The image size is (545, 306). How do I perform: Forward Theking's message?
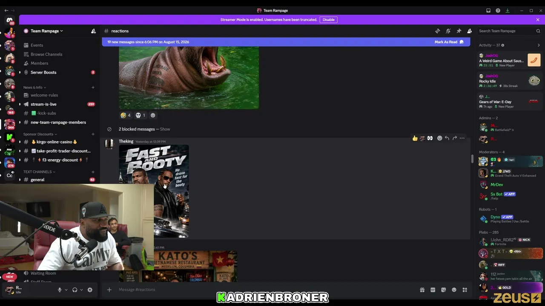pos(454,138)
